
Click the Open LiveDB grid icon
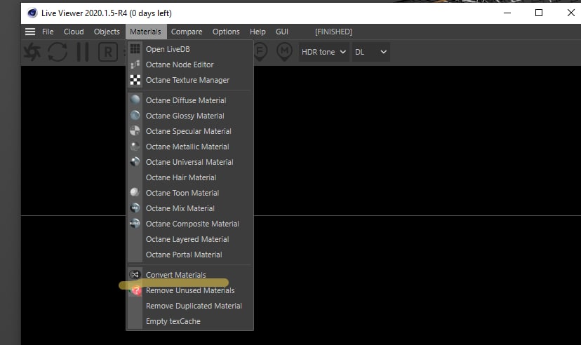[x=135, y=49]
